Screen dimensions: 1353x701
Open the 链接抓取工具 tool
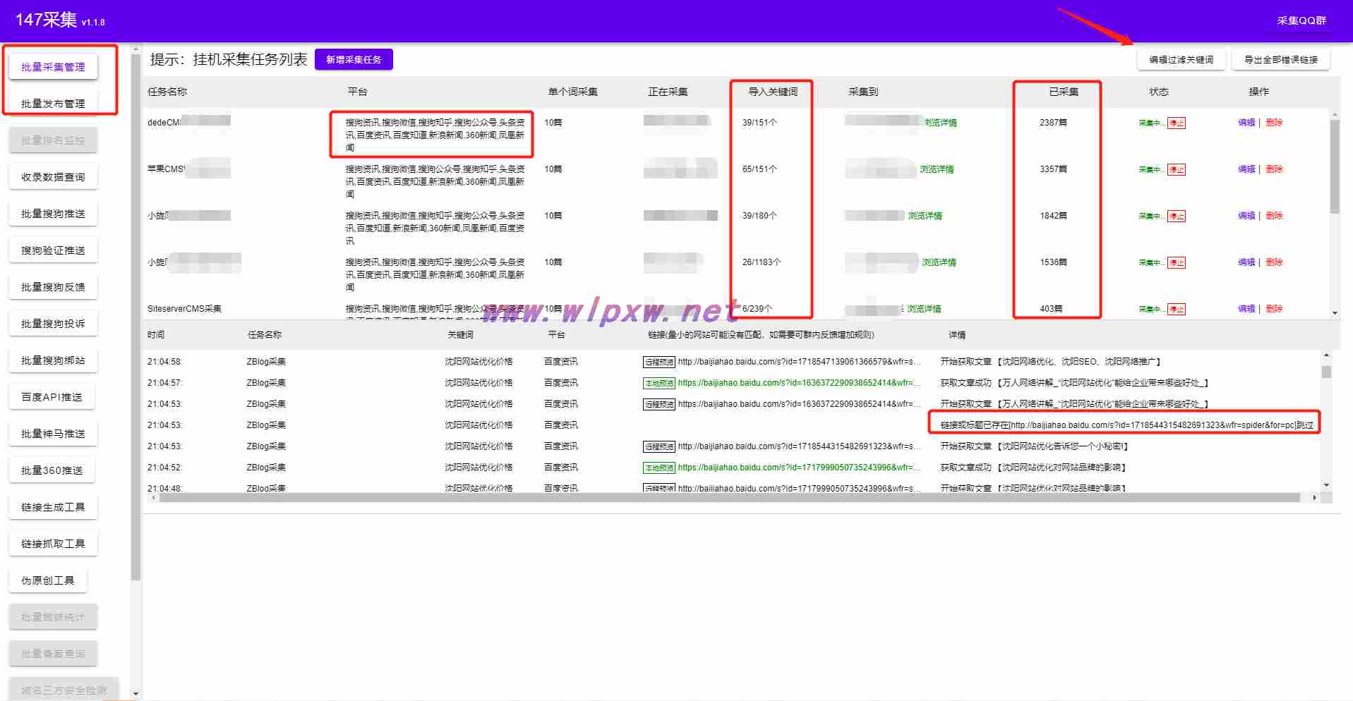[53, 544]
